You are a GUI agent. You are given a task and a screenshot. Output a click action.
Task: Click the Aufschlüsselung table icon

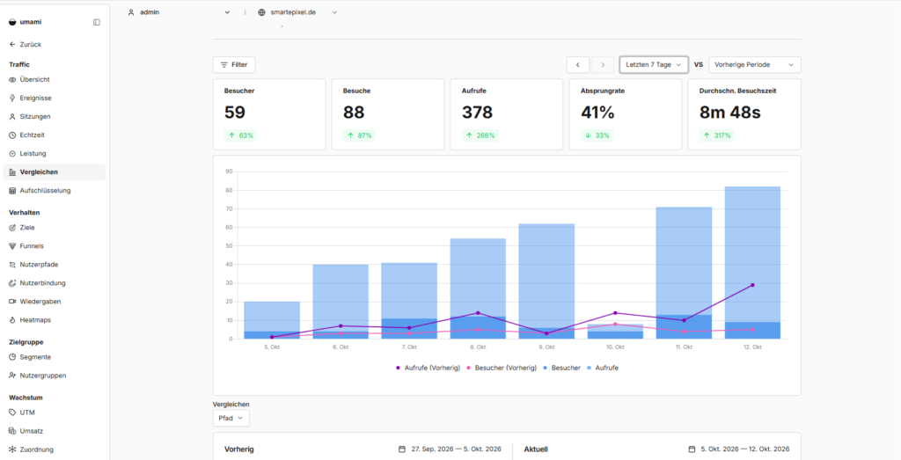12,191
